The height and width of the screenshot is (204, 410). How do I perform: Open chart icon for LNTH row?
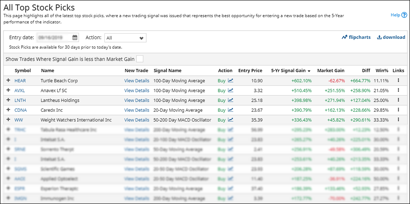click(230, 100)
